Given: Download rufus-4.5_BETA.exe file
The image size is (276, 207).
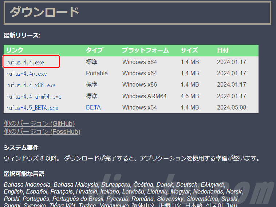Looking at the screenshot, I should tap(32, 108).
